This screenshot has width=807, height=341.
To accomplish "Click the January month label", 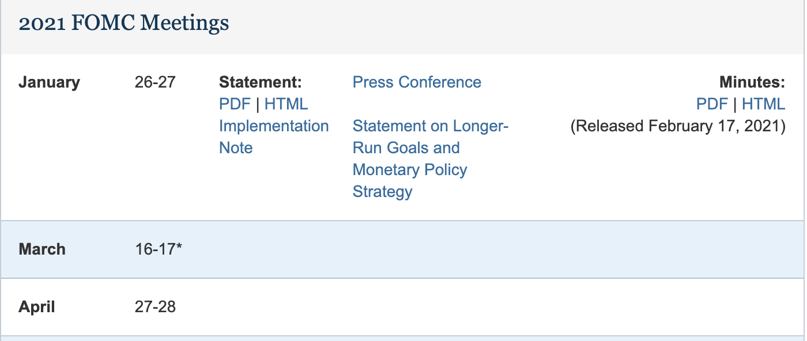I will [x=49, y=82].
